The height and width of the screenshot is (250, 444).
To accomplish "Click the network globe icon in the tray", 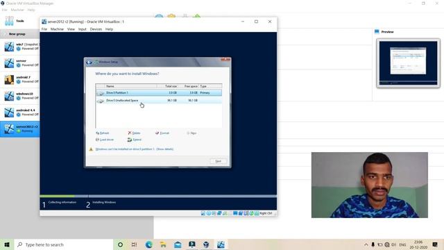I will (387, 244).
